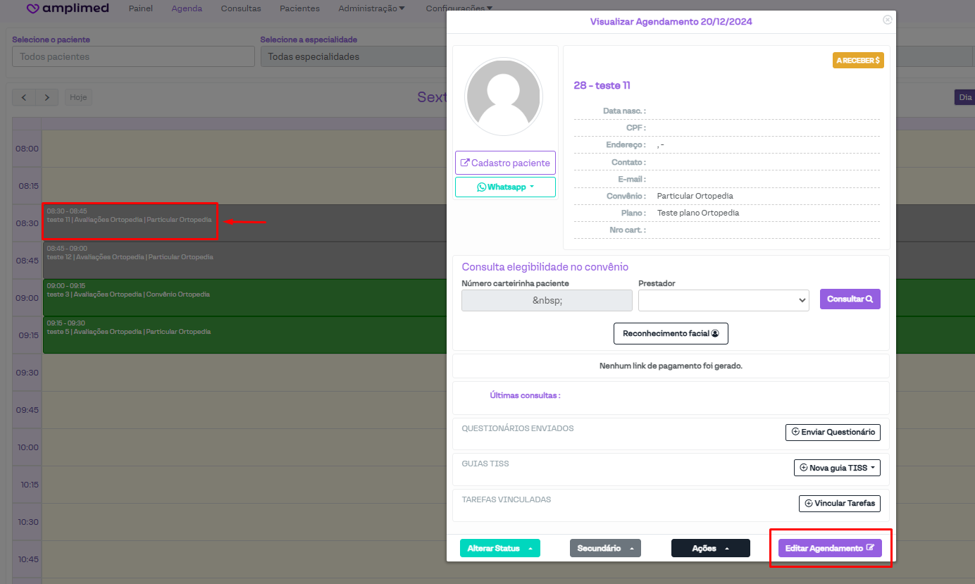Click the patient avatar placeholder image
975x584 pixels.
click(503, 97)
